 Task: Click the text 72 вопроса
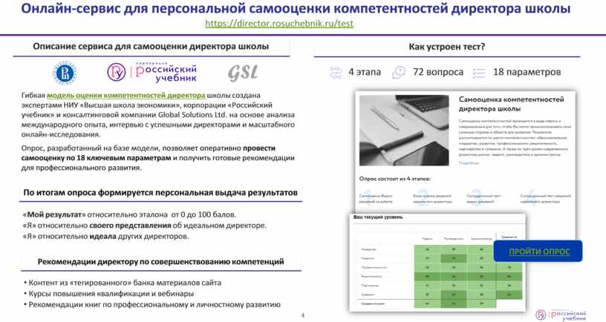coord(438,72)
